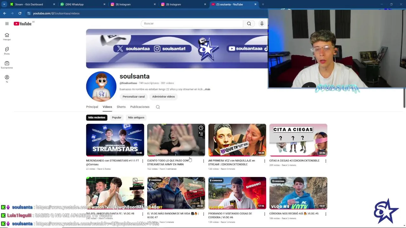Click Administrar videos button
The image size is (406, 228).
[163, 97]
